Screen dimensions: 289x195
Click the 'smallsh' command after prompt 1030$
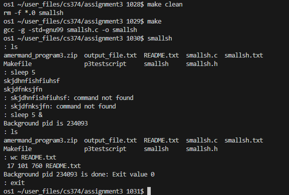[x=160, y=38]
